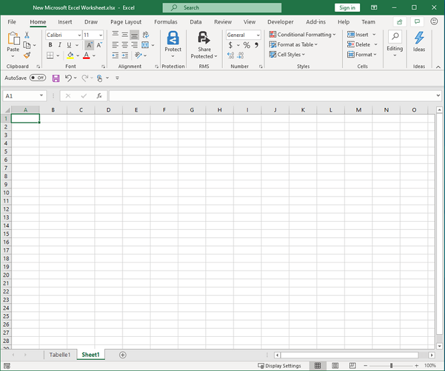The height and width of the screenshot is (371, 445).
Task: Open Share Protected in RMS group
Action: point(204,45)
